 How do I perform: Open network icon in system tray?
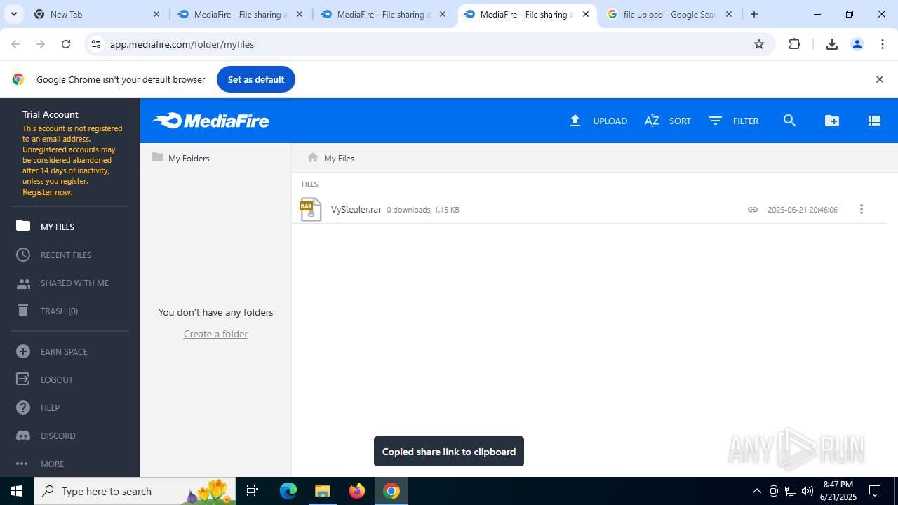point(791,491)
